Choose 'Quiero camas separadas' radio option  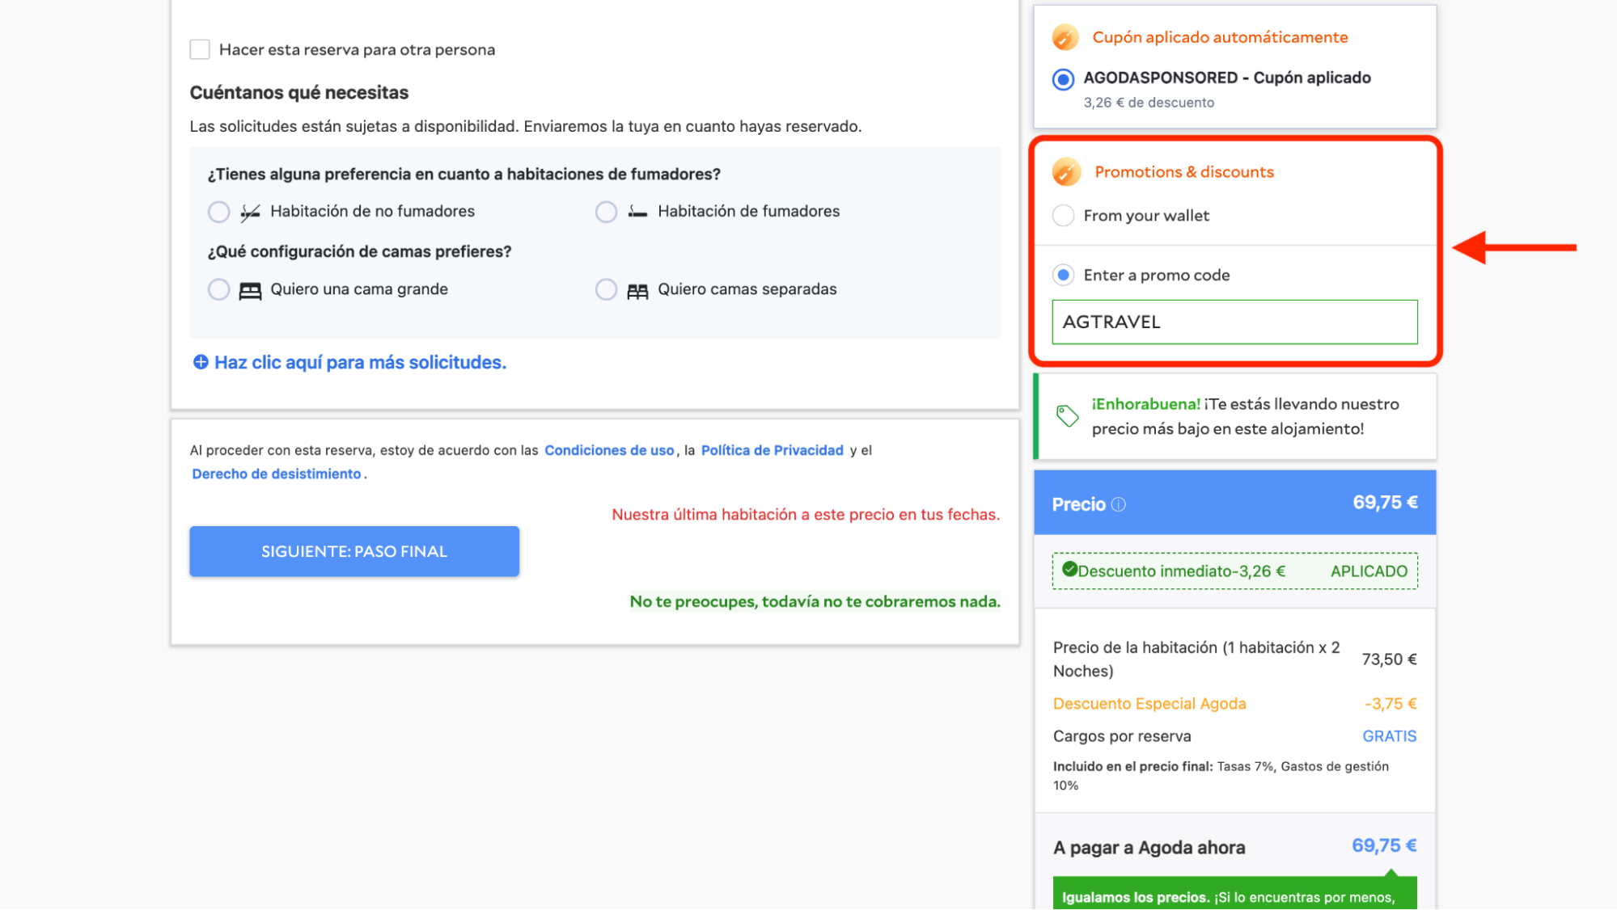pos(606,289)
